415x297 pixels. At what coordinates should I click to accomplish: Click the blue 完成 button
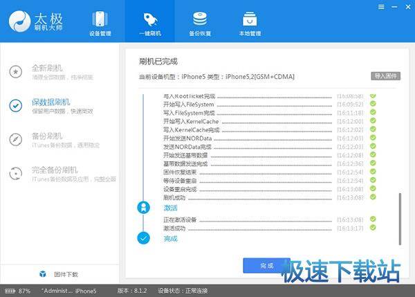(x=266, y=265)
